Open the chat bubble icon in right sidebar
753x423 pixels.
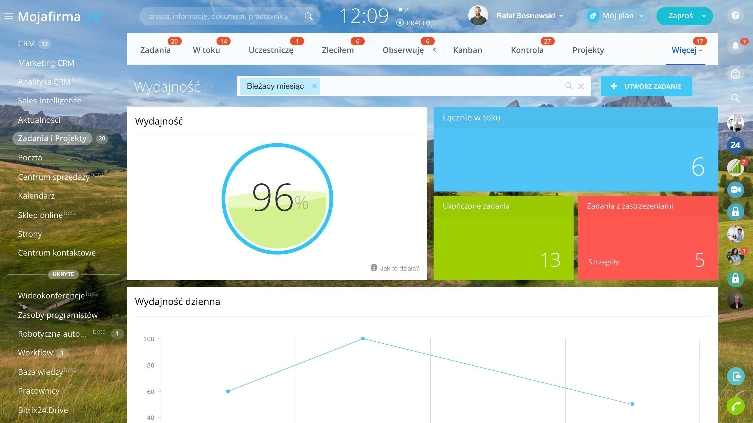[735, 74]
